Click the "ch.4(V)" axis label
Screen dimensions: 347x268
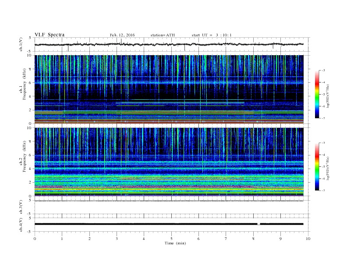(21, 225)
